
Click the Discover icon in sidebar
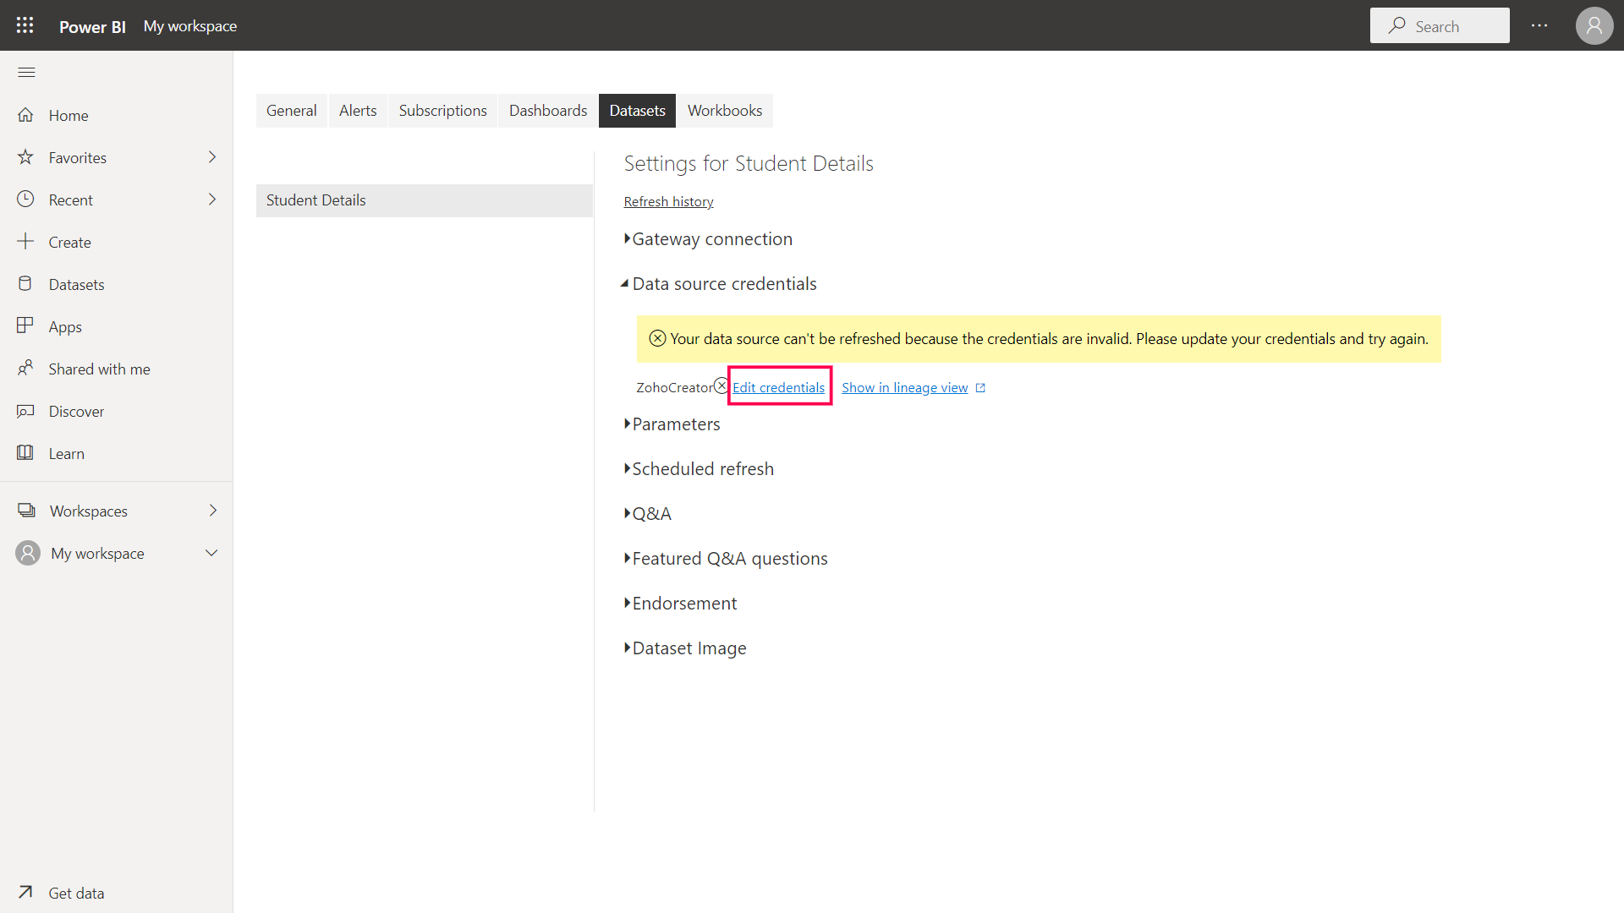click(25, 411)
